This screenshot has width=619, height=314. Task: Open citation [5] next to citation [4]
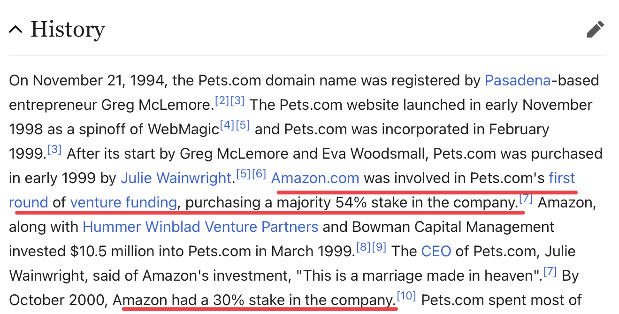pos(243,125)
